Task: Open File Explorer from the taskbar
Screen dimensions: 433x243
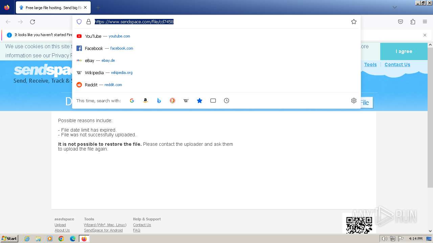Action: pyautogui.click(x=38, y=239)
